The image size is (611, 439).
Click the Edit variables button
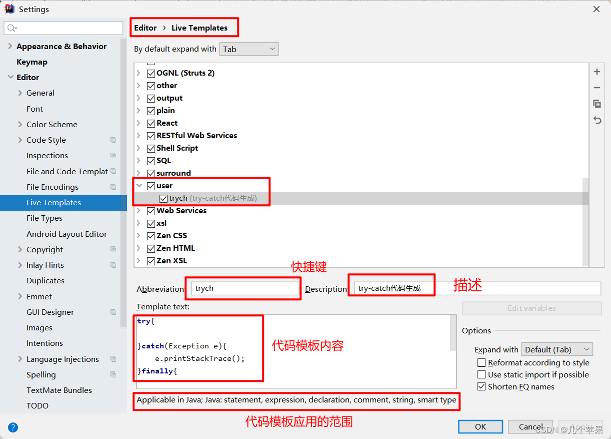click(x=532, y=308)
